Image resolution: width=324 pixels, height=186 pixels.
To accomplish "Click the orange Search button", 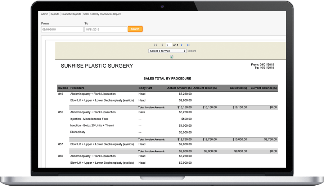I will 135,29.
